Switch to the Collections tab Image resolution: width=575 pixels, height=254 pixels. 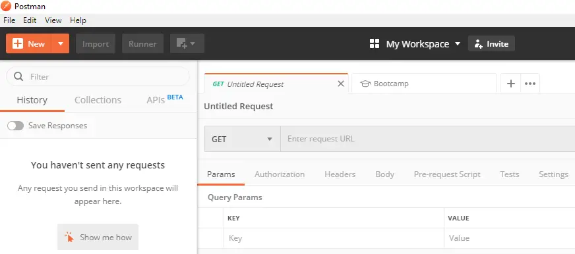[x=98, y=100]
